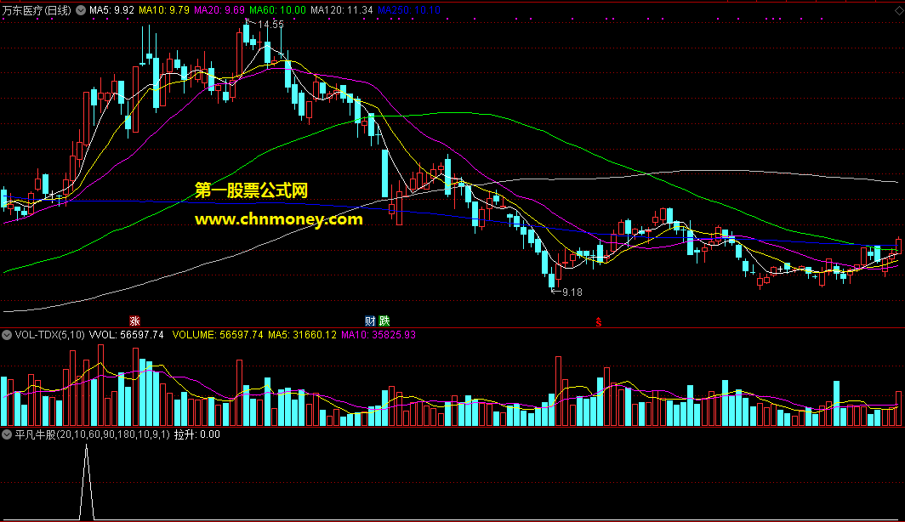Click the red S marker below the chart
Screen dimensions: 905x522
click(x=599, y=322)
